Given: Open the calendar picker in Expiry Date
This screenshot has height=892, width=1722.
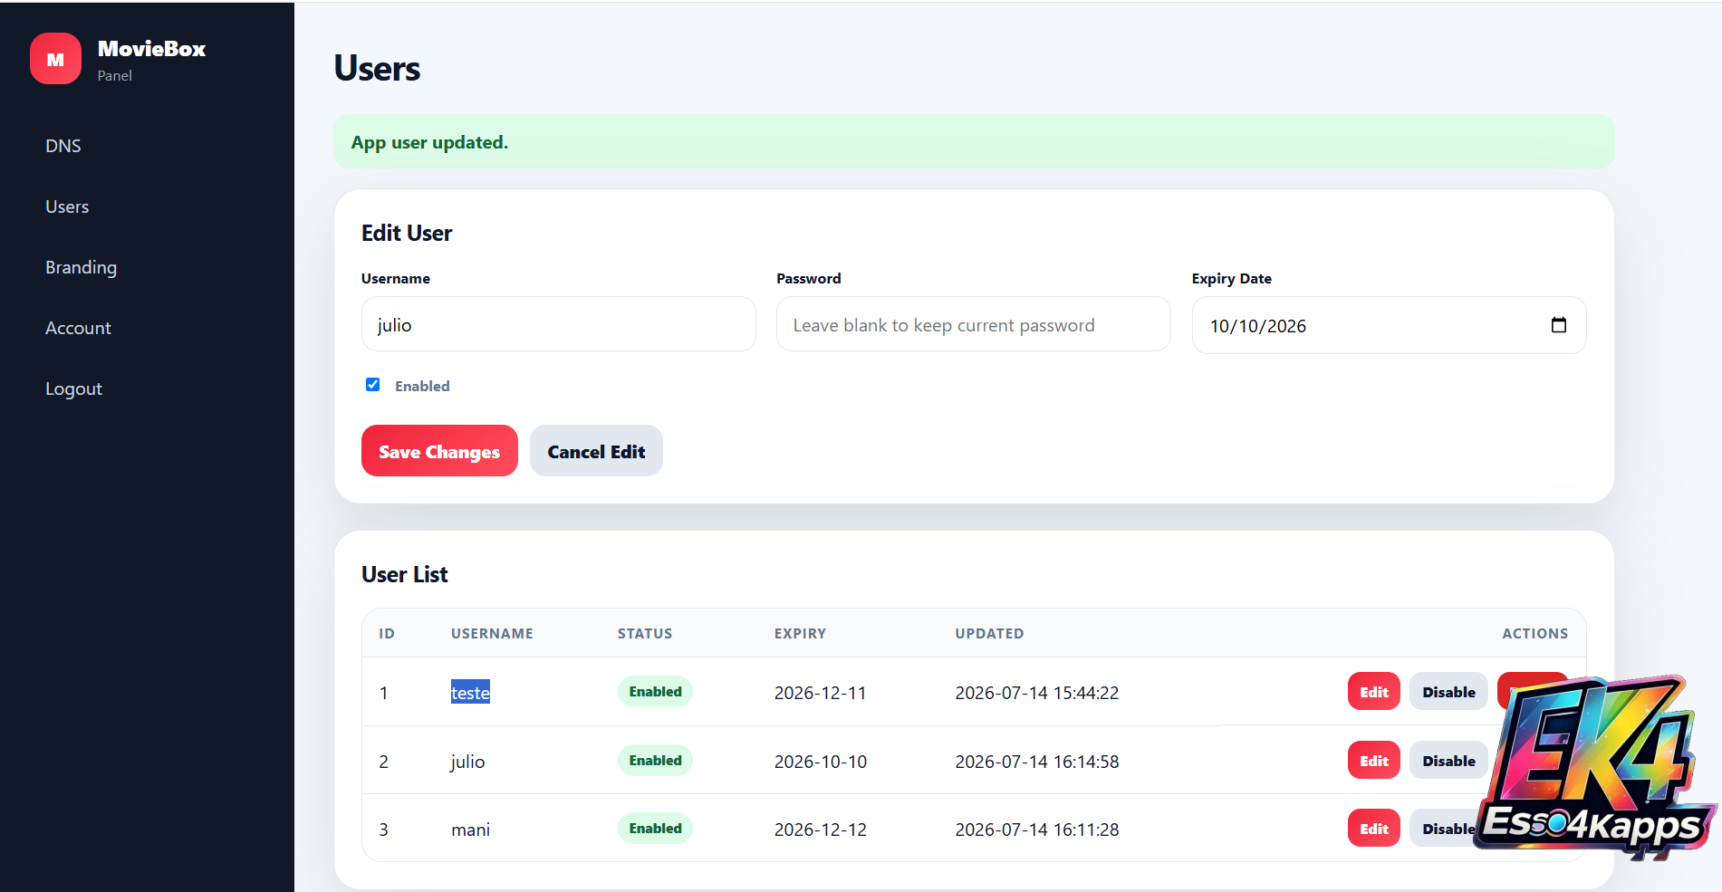Looking at the screenshot, I should click(1558, 325).
